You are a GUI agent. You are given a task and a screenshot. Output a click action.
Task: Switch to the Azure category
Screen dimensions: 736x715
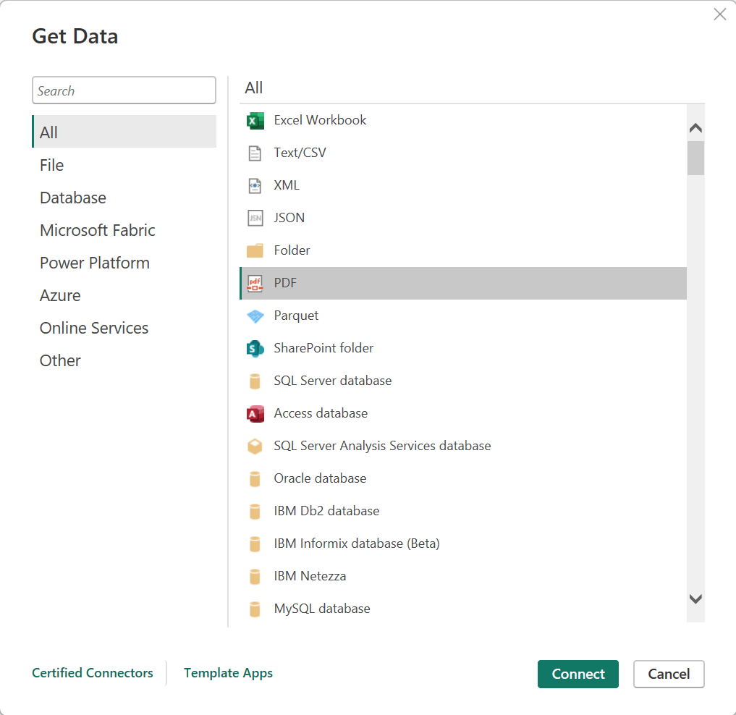60,295
